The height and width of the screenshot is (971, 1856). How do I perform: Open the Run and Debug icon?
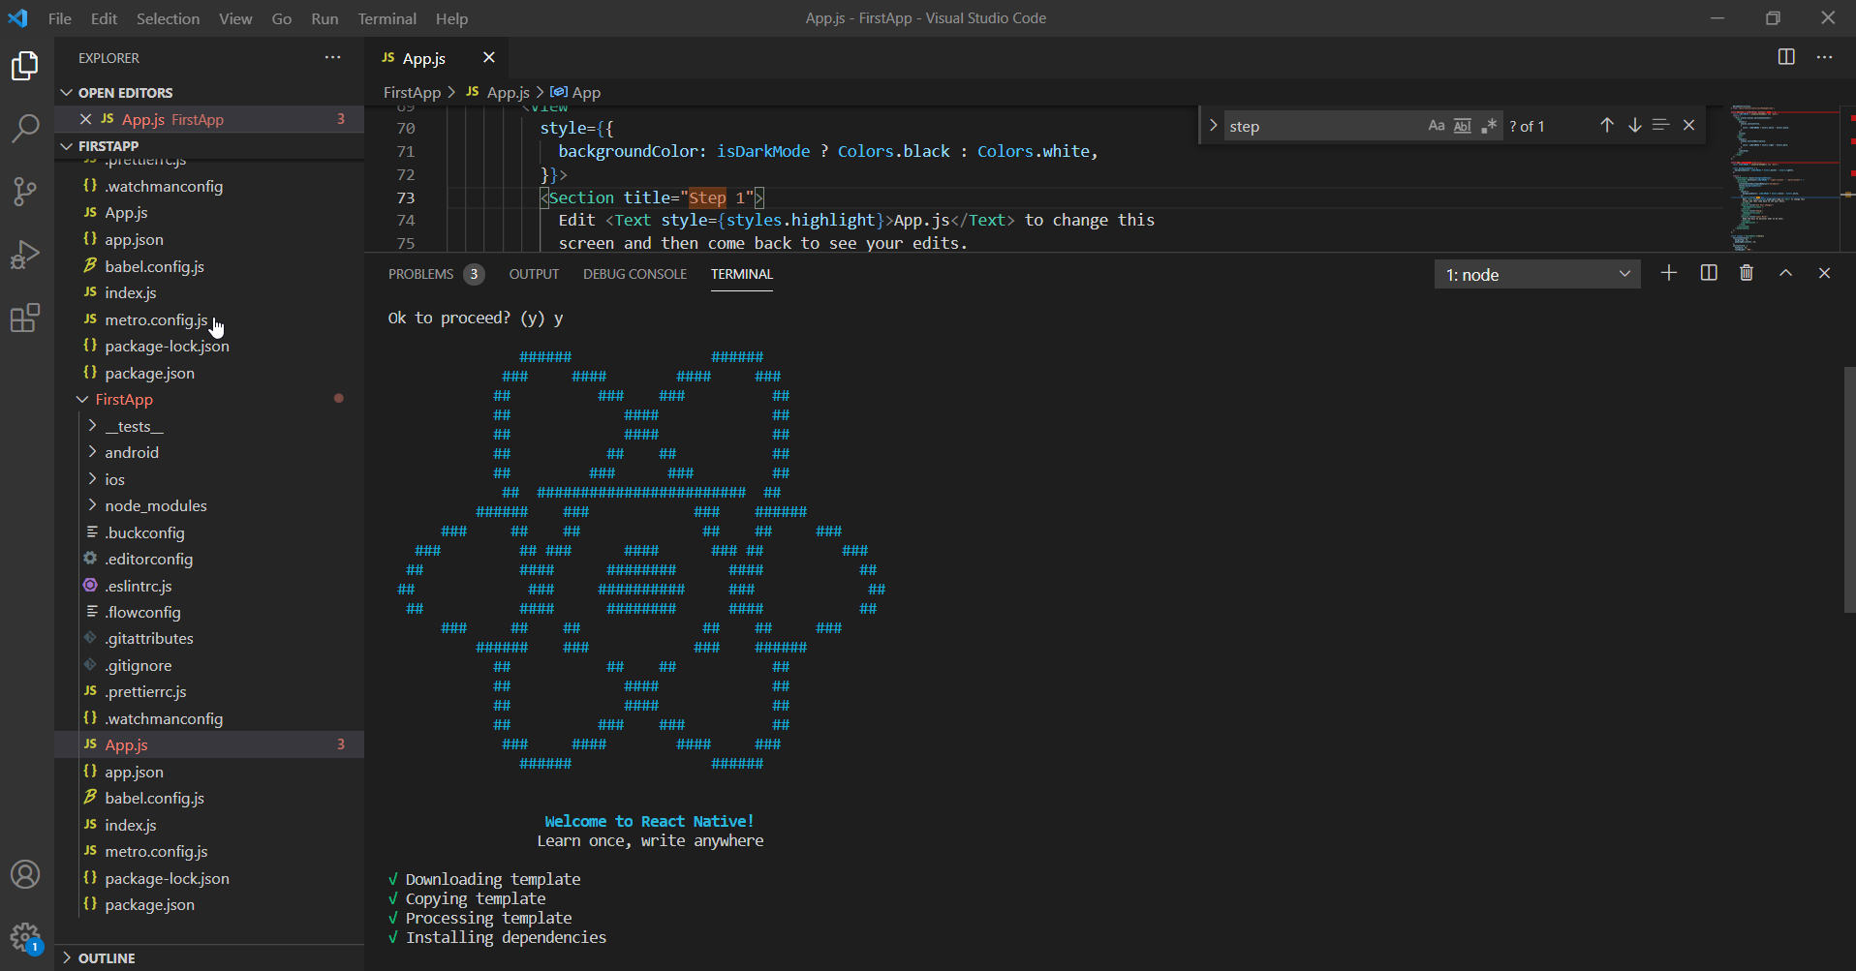pos(24,254)
